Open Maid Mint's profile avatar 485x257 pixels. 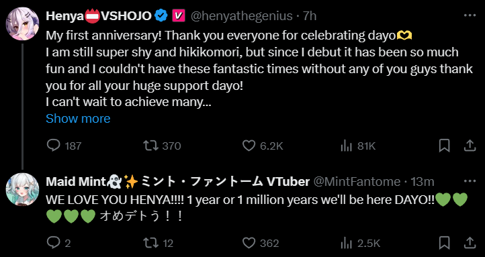tap(23, 189)
